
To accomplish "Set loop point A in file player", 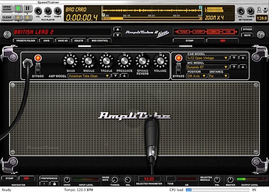I will (18, 17).
